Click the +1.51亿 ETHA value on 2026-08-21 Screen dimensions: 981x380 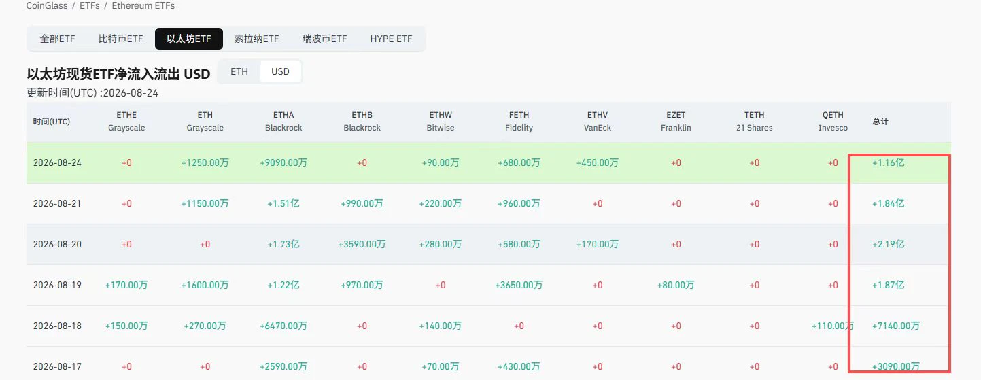pyautogui.click(x=283, y=204)
